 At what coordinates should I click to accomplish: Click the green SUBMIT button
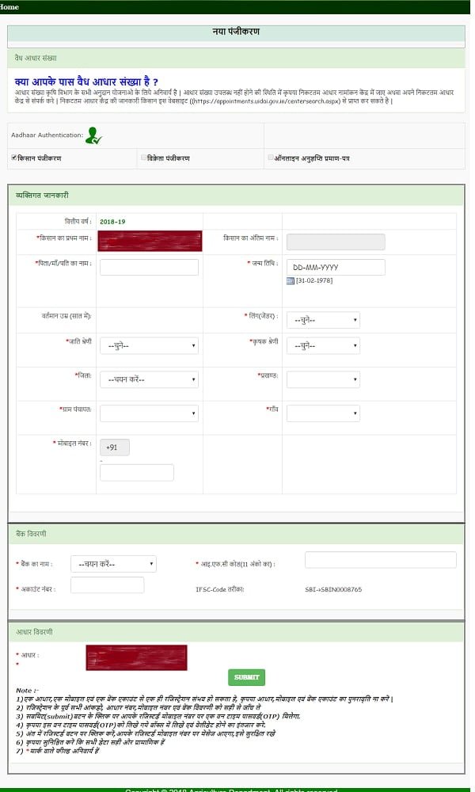246,677
